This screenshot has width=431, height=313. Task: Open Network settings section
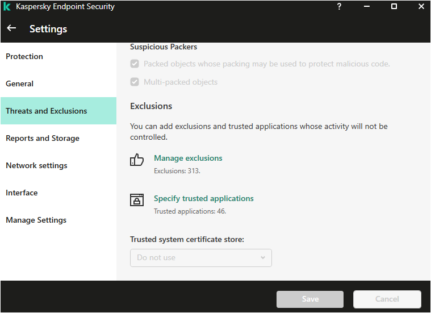[x=58, y=165]
